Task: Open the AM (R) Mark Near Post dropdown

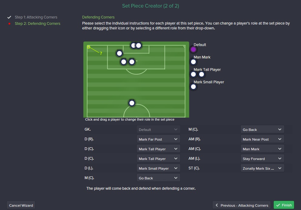Action: pos(262,139)
